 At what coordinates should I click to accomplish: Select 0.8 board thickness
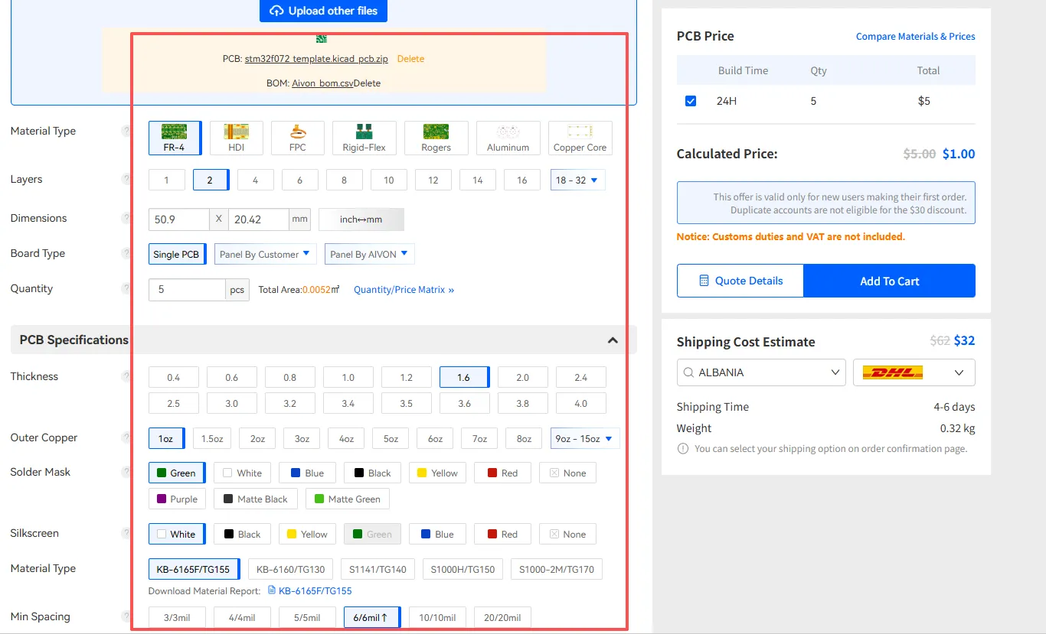[290, 378]
